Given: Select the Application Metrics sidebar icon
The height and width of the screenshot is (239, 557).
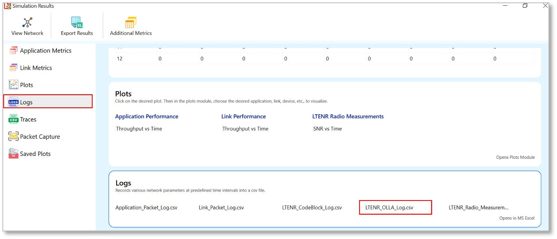Looking at the screenshot, I should 13,51.
